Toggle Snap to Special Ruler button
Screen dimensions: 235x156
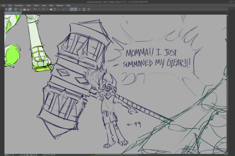[x=75, y=10]
